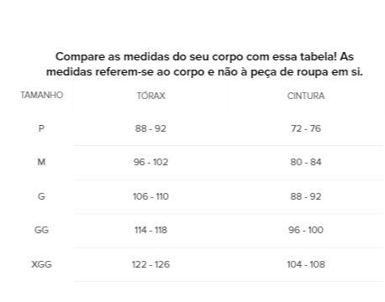Image resolution: width=385 pixels, height=302 pixels.
Task: Select the M size row label
Action: pyautogui.click(x=41, y=162)
